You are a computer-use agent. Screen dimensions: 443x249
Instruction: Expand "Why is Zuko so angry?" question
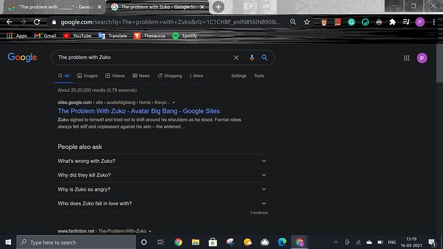point(162,189)
